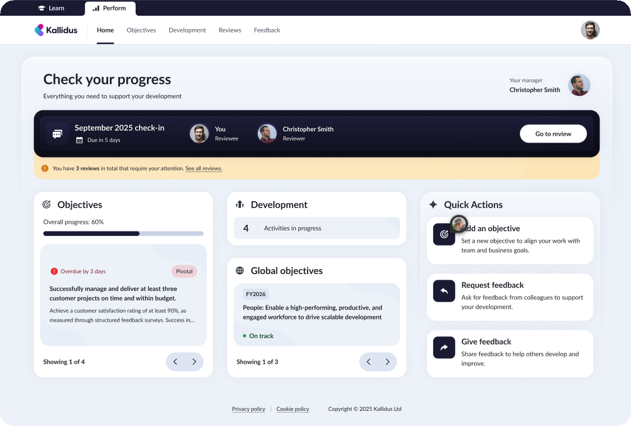Switch to the Learn tab

(51, 8)
